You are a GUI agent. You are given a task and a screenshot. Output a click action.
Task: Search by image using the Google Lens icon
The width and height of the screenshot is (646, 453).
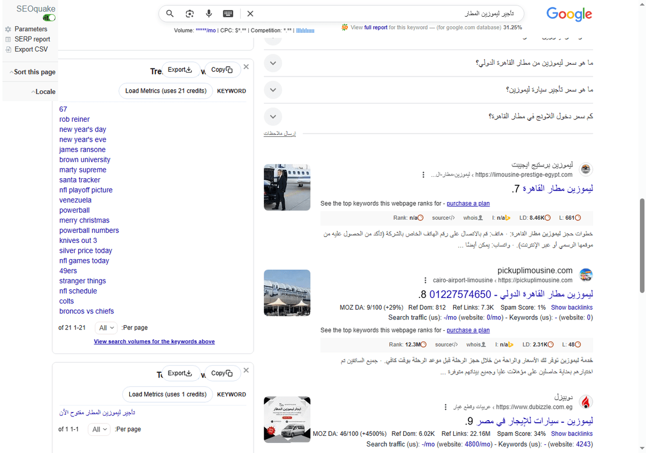(x=189, y=13)
